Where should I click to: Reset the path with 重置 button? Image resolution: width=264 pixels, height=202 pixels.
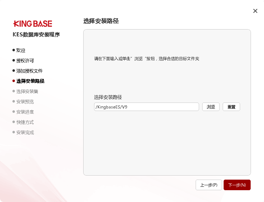[x=231, y=107]
